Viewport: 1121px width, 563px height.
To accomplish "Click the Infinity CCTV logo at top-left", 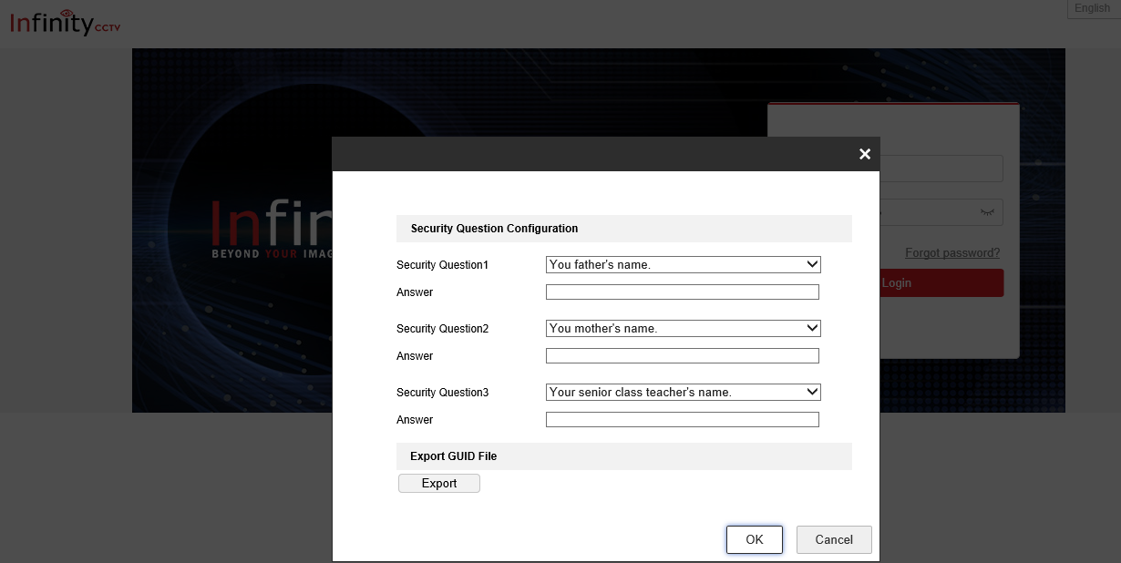I will pyautogui.click(x=65, y=23).
